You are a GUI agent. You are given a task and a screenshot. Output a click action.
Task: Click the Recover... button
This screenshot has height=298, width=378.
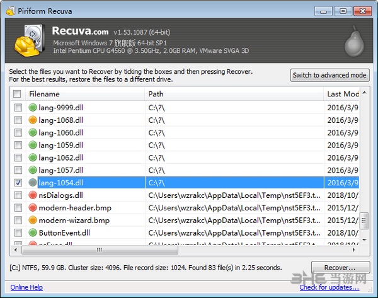[x=340, y=268]
